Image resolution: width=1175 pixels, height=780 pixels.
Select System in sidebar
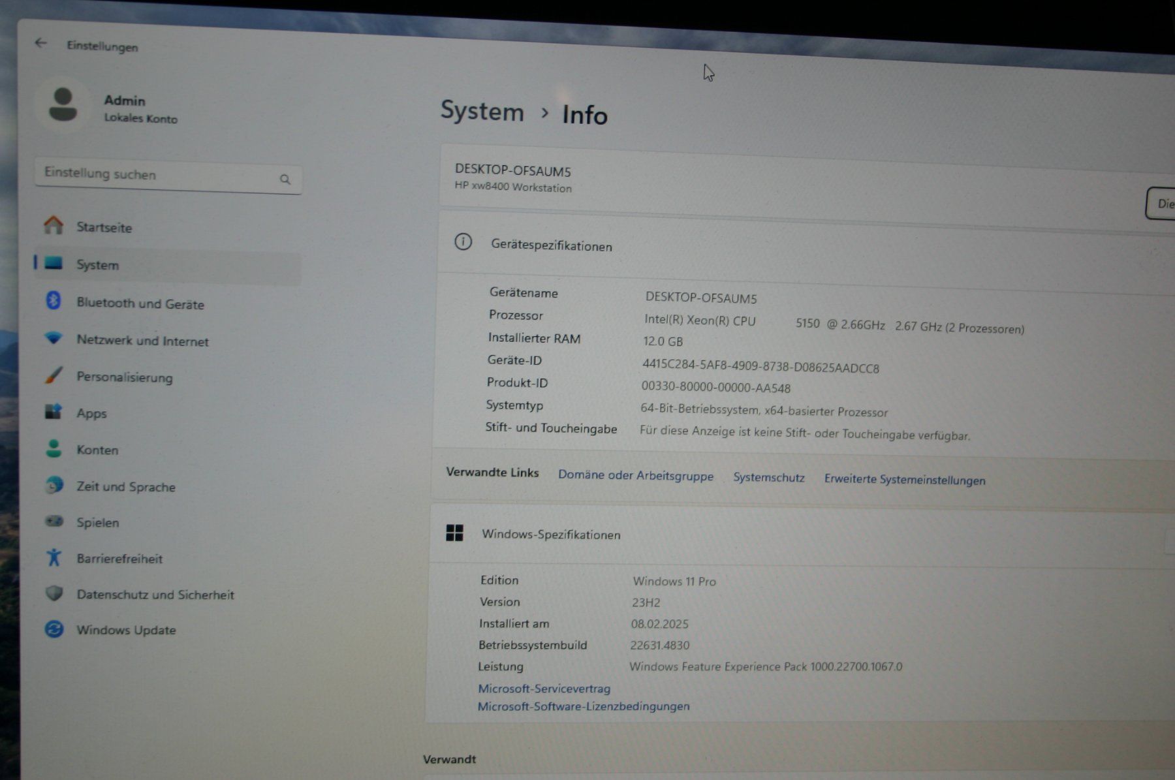pos(168,264)
